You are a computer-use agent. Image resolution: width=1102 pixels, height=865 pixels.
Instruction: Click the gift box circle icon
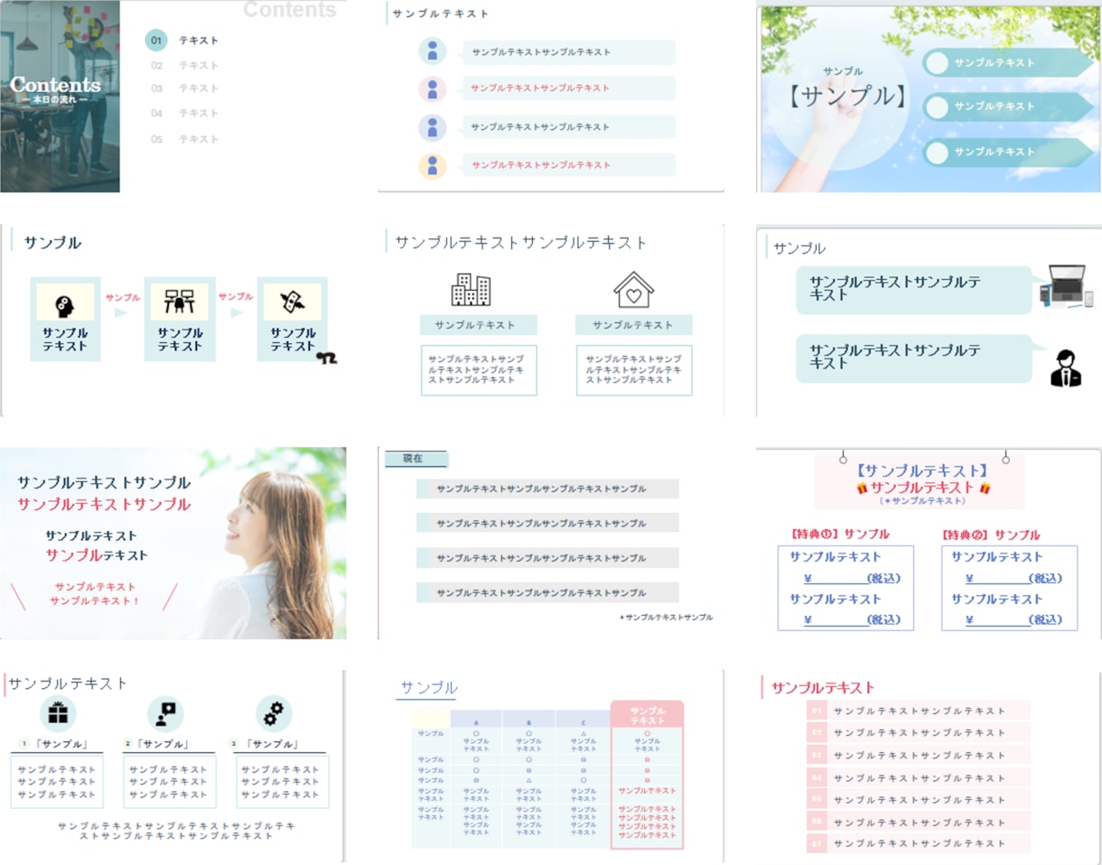(x=58, y=714)
